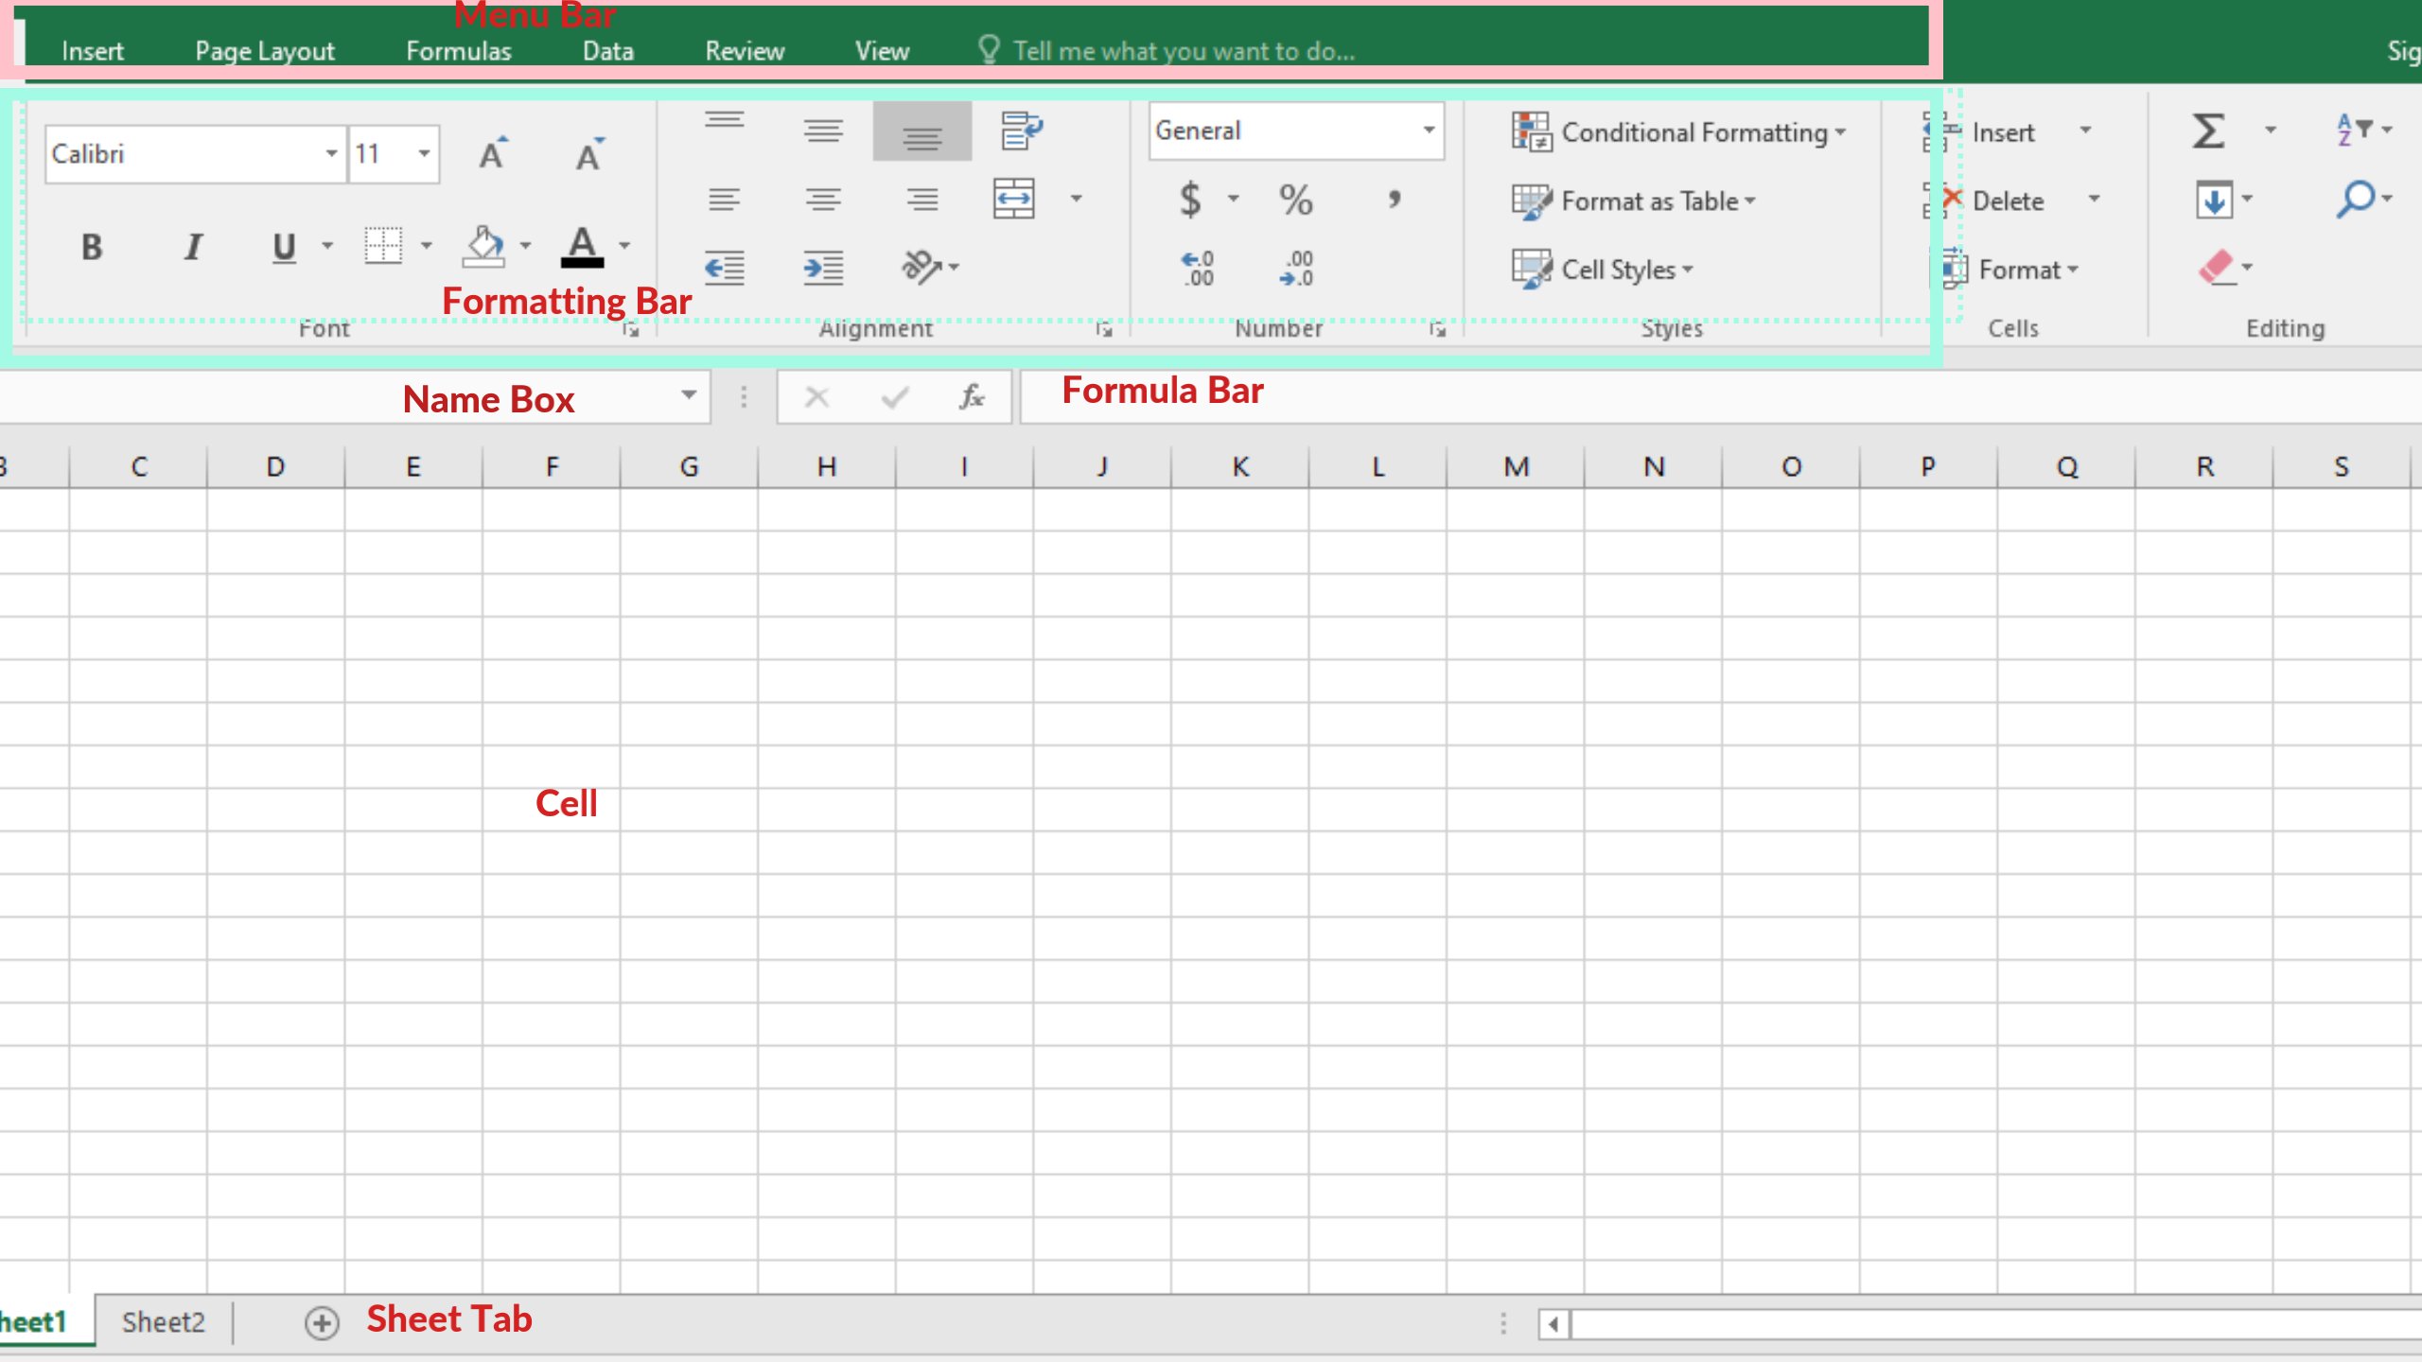This screenshot has height=1362, width=2422.
Task: Open the Calibri font name dropdown
Action: click(x=331, y=153)
